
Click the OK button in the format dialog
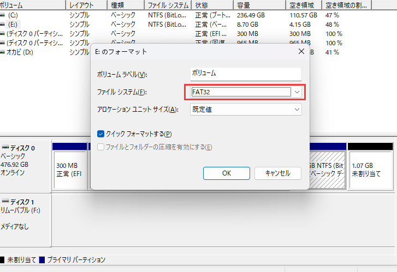click(x=227, y=173)
